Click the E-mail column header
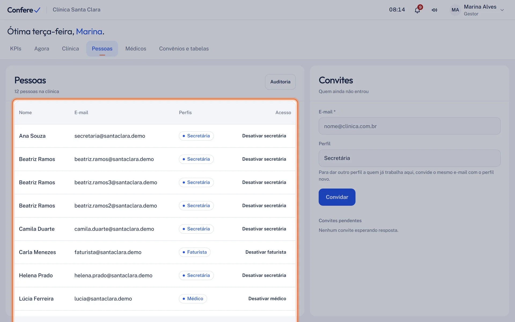515x322 pixels. click(81, 113)
